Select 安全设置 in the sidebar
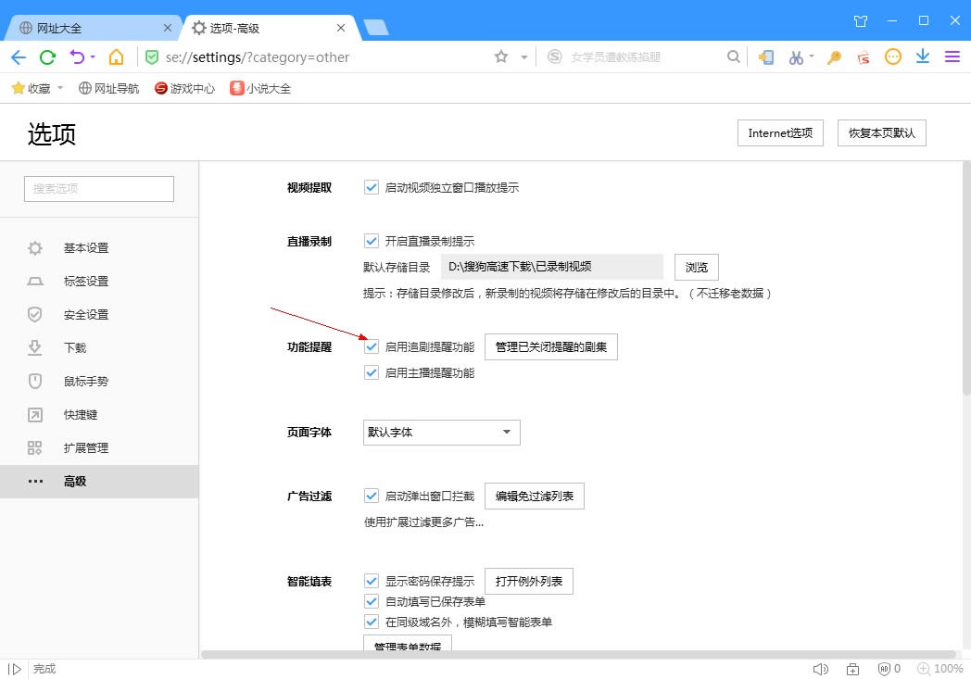This screenshot has width=971, height=679. coord(86,315)
